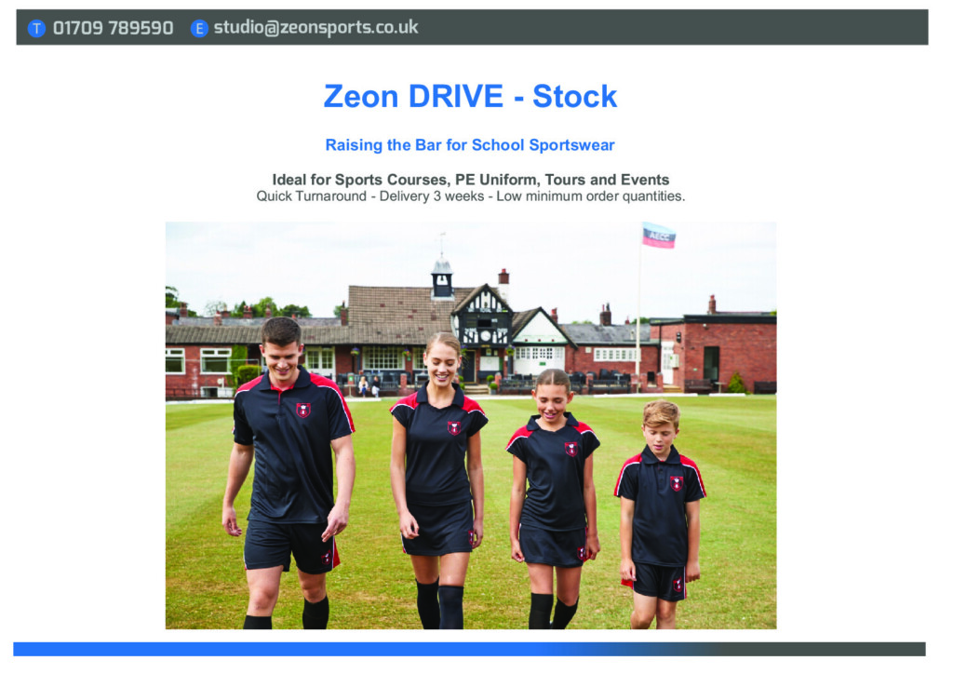Screen dimensions: 953x674
Task: Click the Raising the Bar subtitle
Action: pos(470,145)
